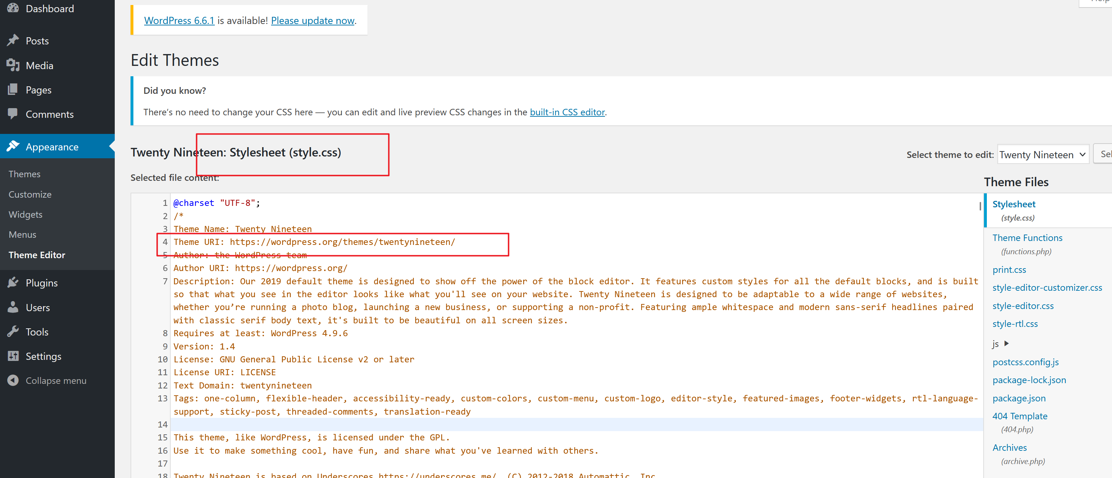Open the built-in CSS editor link
The width and height of the screenshot is (1112, 478).
tap(567, 112)
